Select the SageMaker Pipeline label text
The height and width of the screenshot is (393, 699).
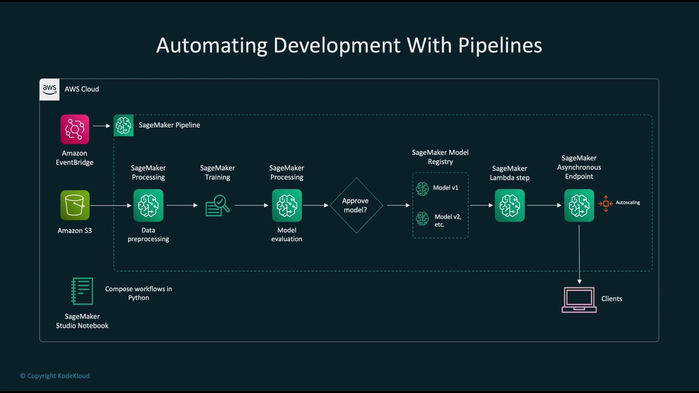click(x=169, y=125)
